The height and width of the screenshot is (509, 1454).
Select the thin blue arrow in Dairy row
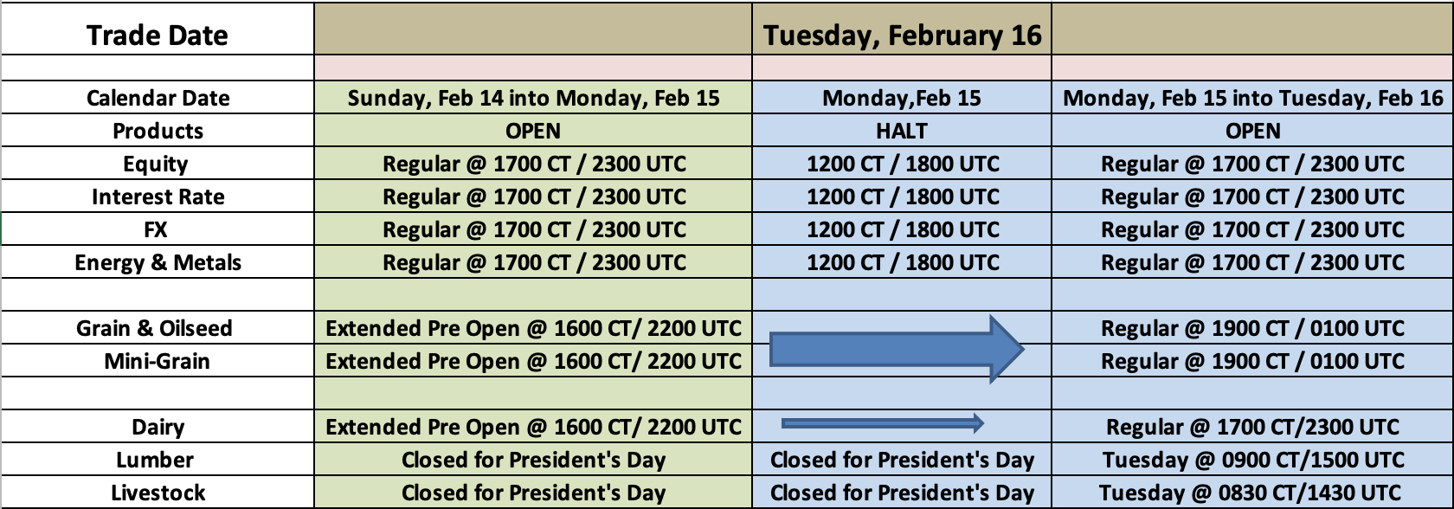tap(883, 423)
